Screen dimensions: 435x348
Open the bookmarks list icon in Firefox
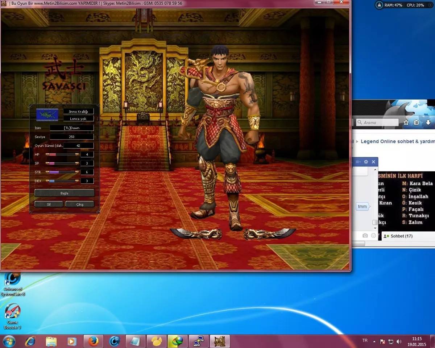tap(417, 123)
